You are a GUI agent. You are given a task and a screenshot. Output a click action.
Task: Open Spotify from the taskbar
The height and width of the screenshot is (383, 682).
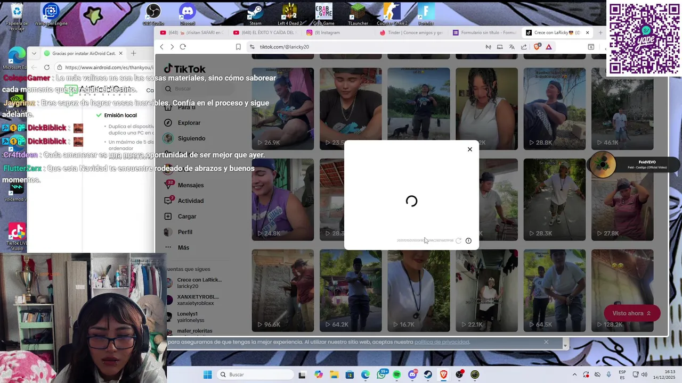click(396, 374)
